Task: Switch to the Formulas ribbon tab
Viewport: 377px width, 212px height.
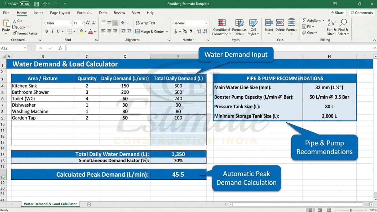Action: 85,13
